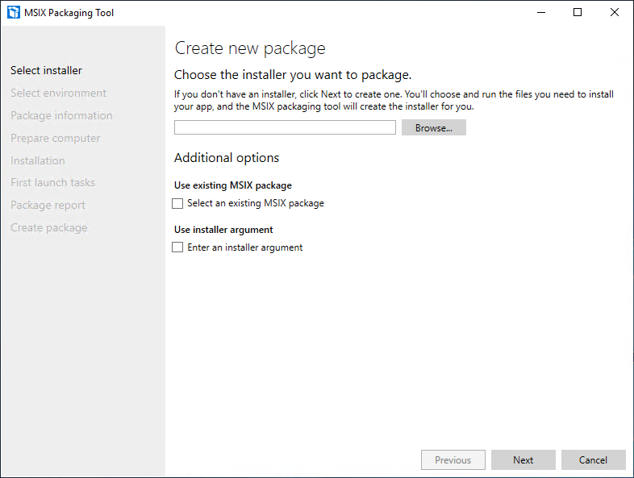Click the Previous button
Viewport: 634px width, 478px height.
point(453,459)
